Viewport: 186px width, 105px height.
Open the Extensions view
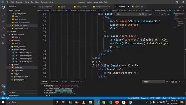[x=3, y=36]
